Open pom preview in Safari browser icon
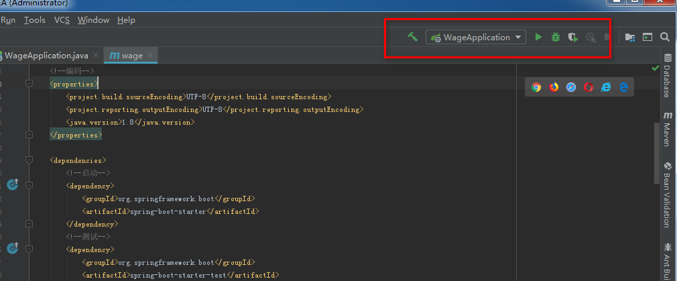Image resolution: width=677 pixels, height=281 pixels. tap(571, 87)
